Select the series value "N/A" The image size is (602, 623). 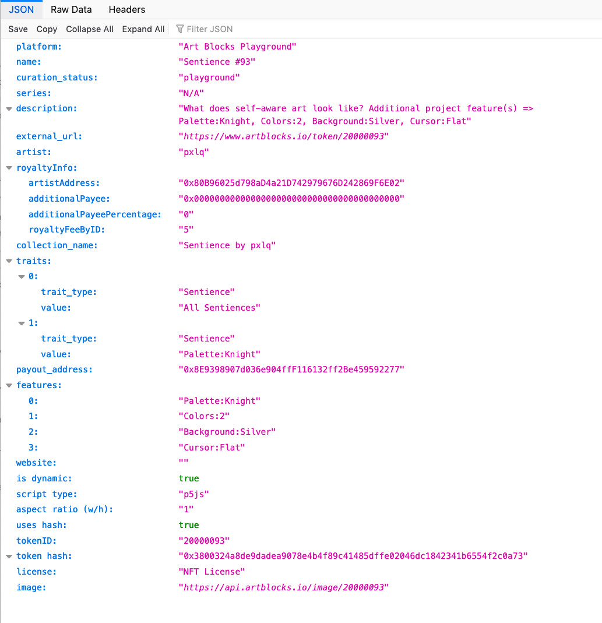coord(191,93)
